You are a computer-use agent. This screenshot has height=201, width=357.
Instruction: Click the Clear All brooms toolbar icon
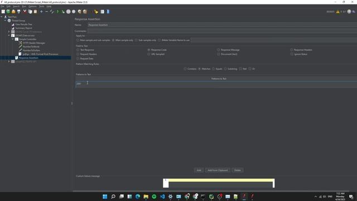(x=85, y=11)
